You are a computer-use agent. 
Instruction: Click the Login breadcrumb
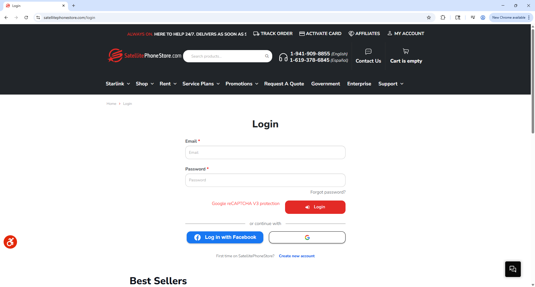pyautogui.click(x=128, y=104)
